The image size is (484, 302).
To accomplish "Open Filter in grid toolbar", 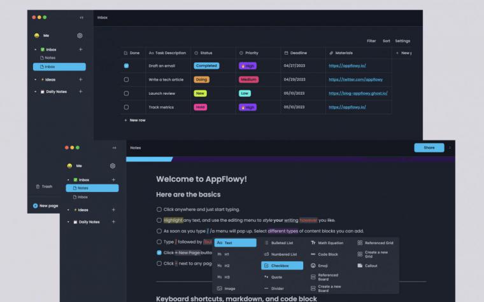I will 371,41.
